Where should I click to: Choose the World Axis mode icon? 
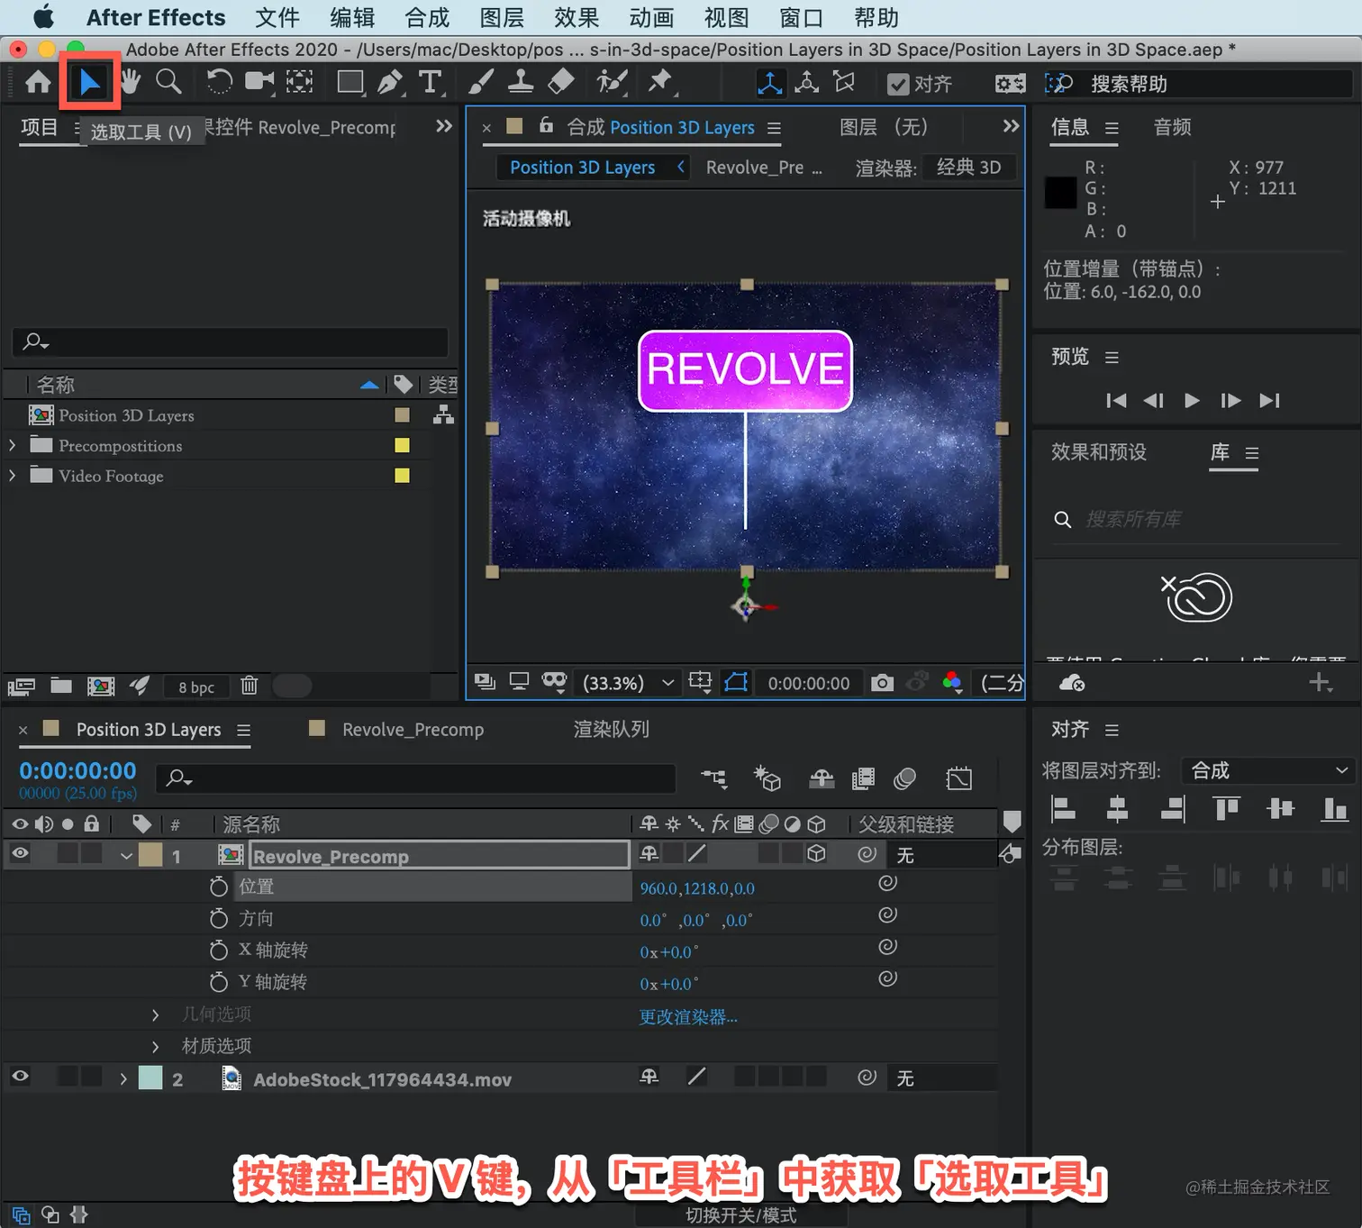[807, 83]
